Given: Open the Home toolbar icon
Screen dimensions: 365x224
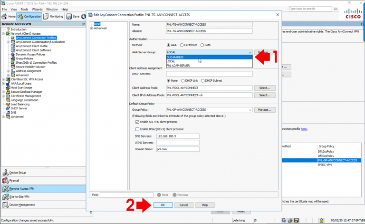Looking at the screenshot, I should coord(4,16).
